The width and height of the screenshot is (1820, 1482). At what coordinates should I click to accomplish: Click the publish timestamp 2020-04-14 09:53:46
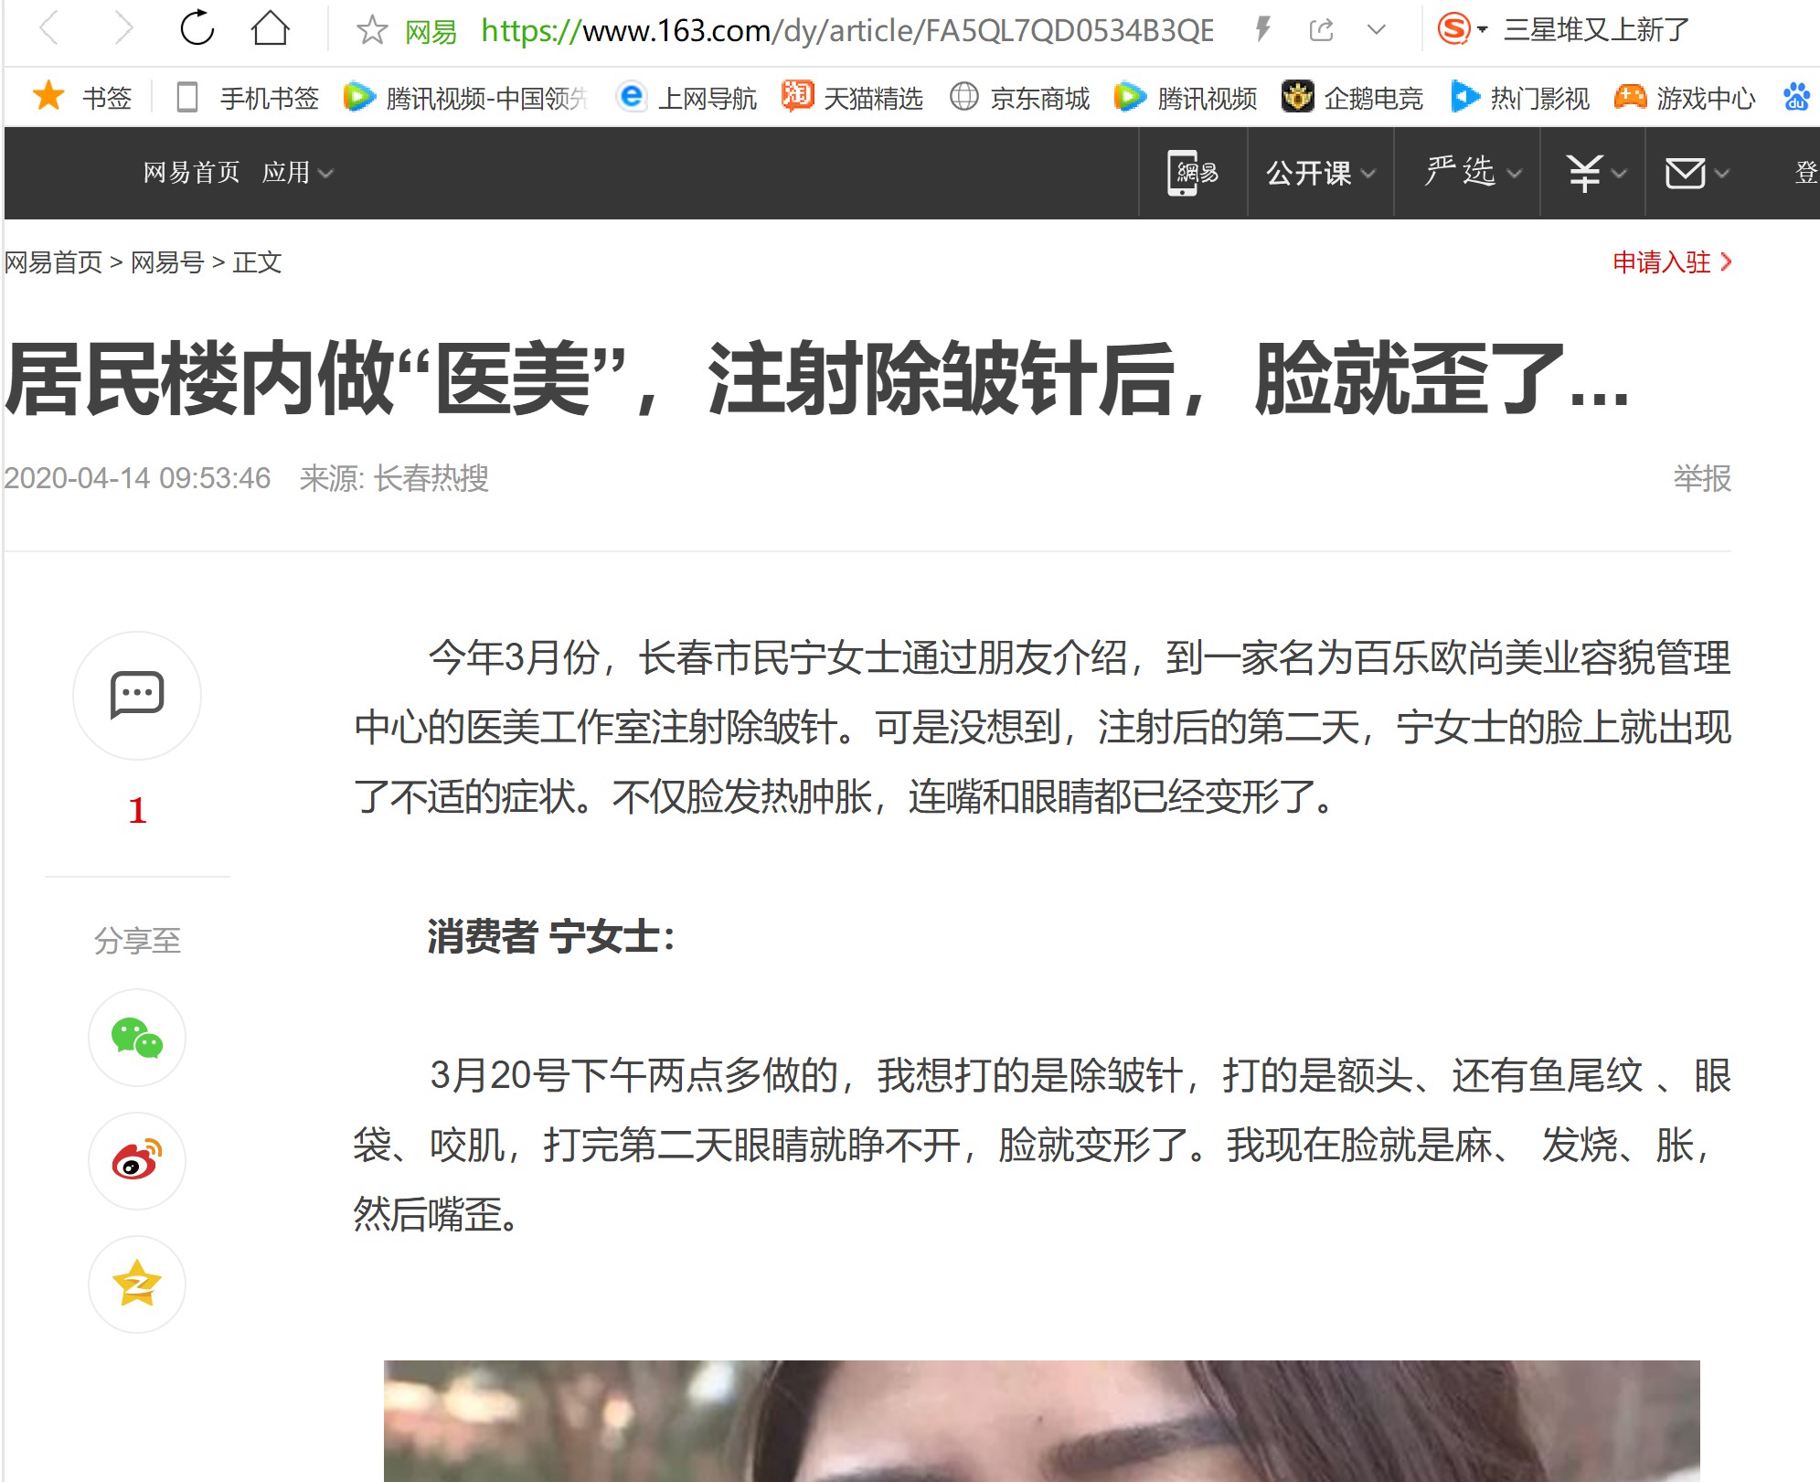[x=137, y=478]
